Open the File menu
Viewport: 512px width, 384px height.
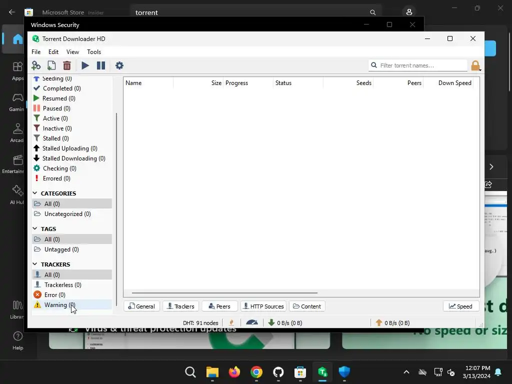click(x=36, y=52)
